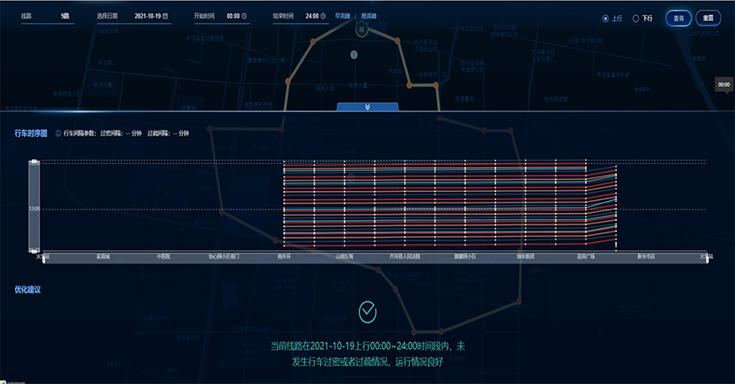Click the start time input showing 00:00
Viewport: 735px width, 384px height.
pyautogui.click(x=233, y=16)
